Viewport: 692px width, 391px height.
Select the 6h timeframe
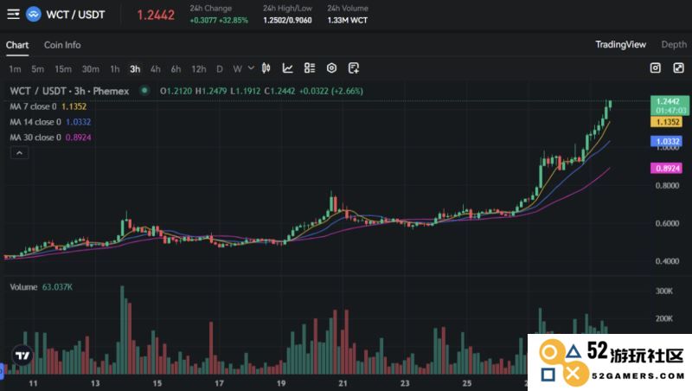click(x=176, y=69)
